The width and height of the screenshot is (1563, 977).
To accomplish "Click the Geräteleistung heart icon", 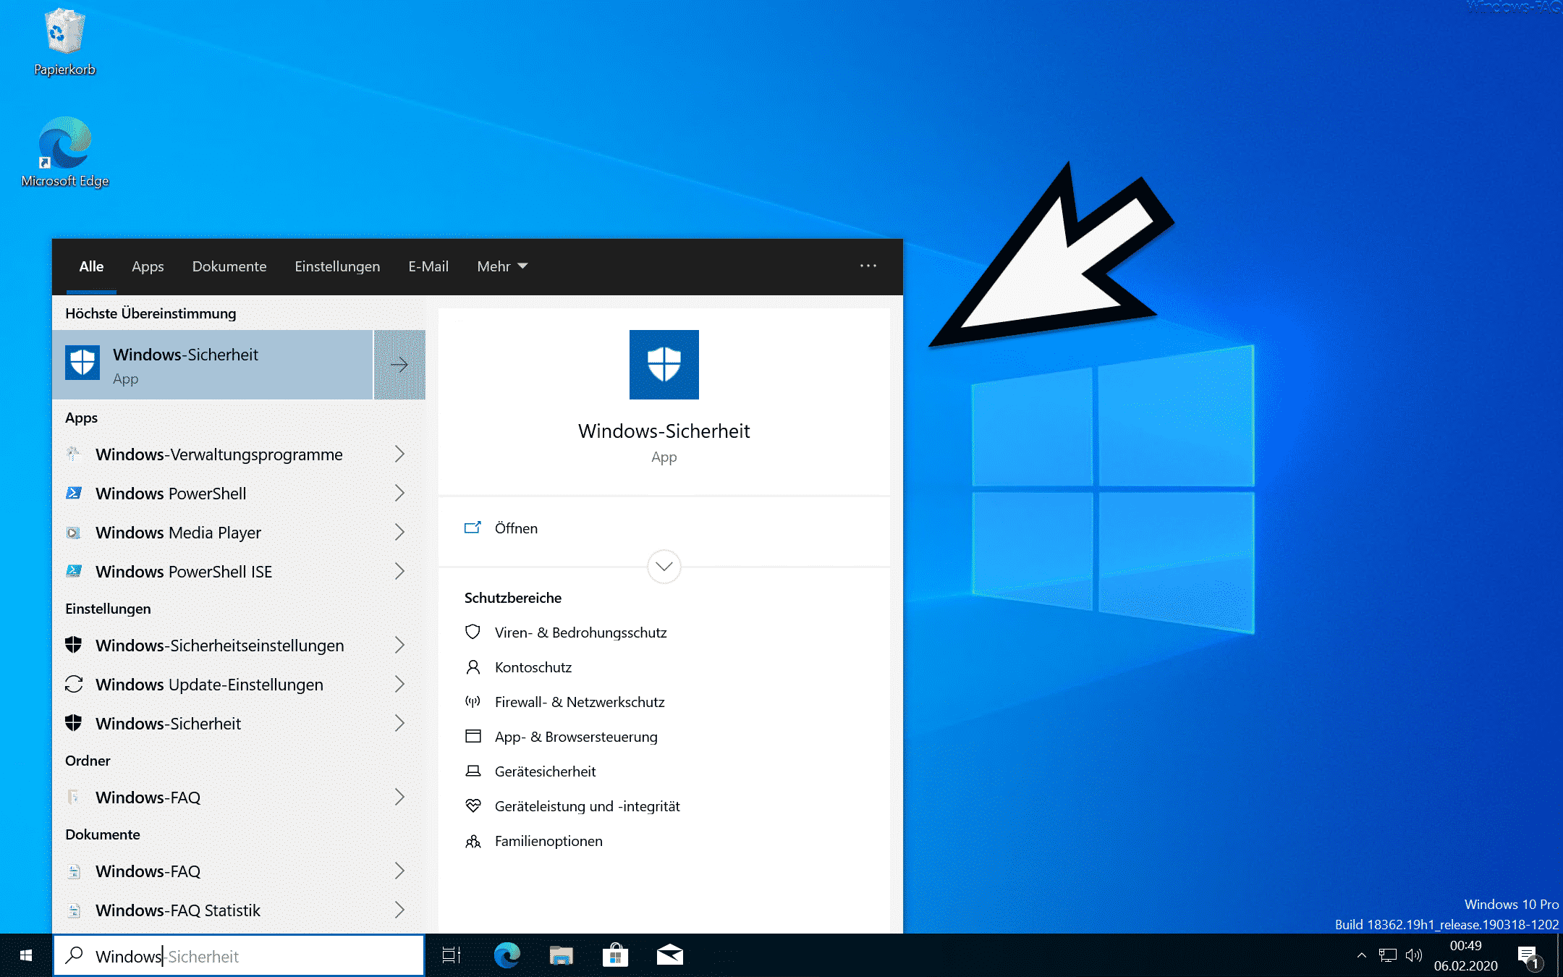I will click(x=473, y=805).
